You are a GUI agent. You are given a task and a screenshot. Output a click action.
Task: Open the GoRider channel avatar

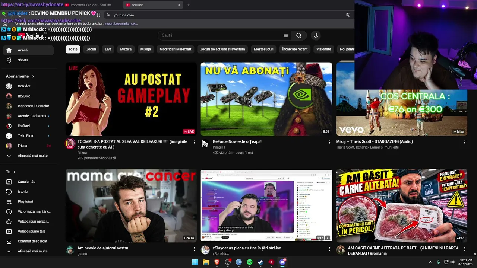[9, 86]
